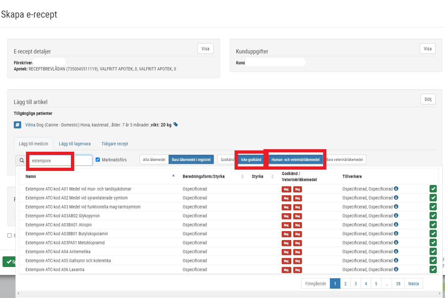This screenshot has width=445, height=298.
Task: Go to results page 4
Action: pos(366,284)
